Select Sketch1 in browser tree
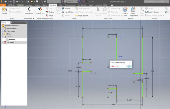 click(11, 40)
